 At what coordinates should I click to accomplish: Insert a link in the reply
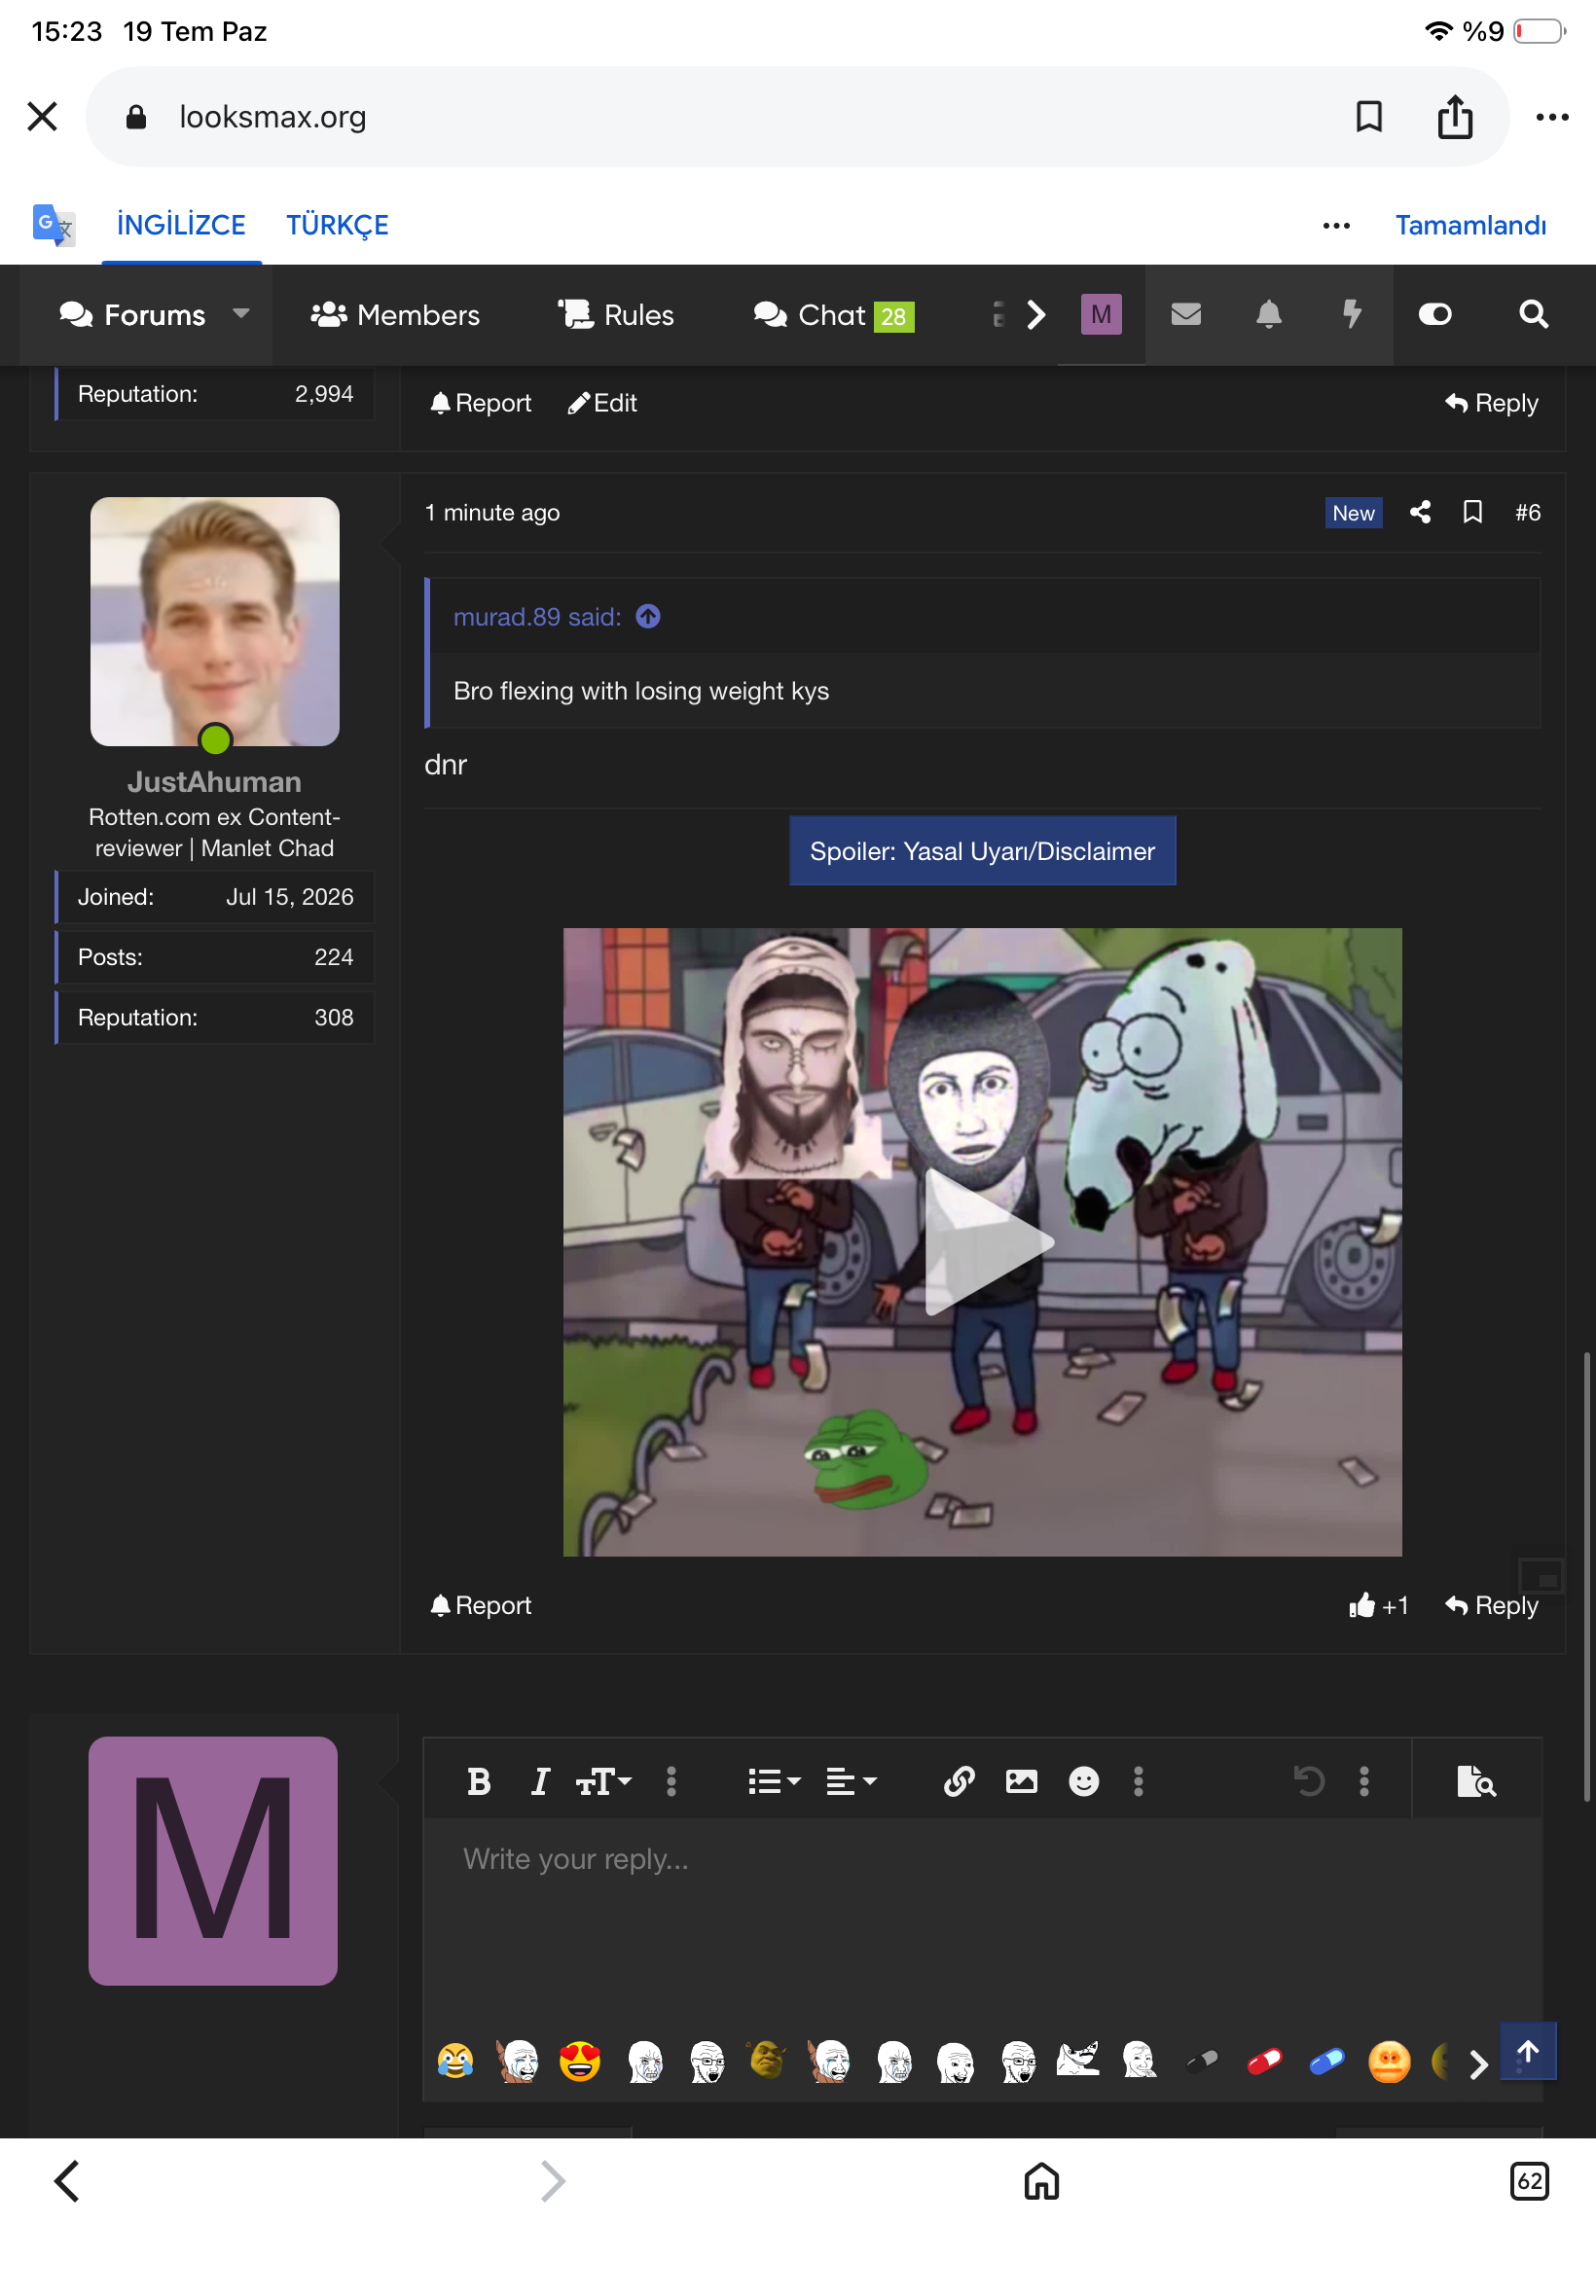(x=959, y=1781)
